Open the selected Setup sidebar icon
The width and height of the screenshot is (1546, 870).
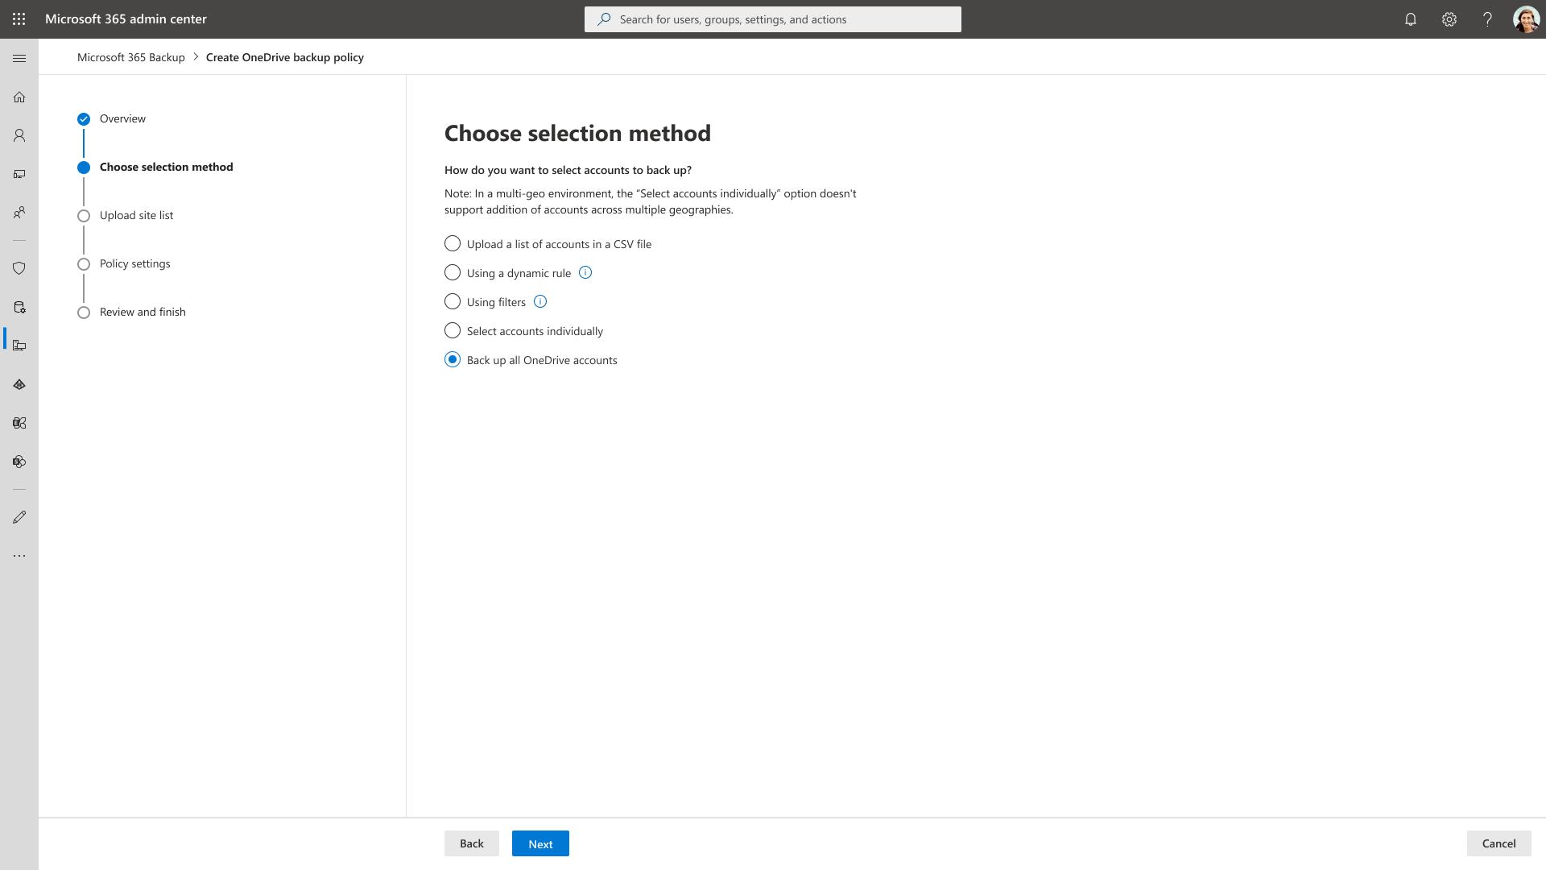click(x=19, y=346)
